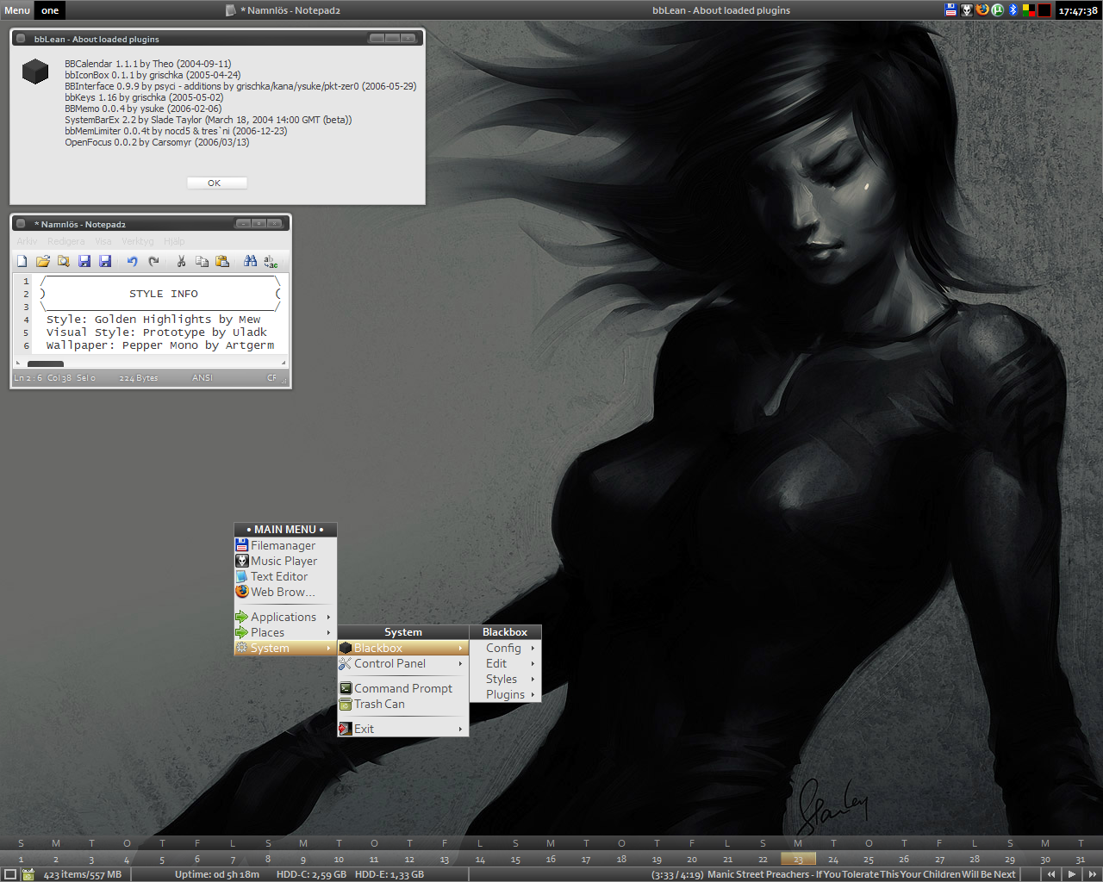Screen dimensions: 1103x882
Task: Click 'STYLE INFO' line in Notepad2 editor
Action: point(164,294)
